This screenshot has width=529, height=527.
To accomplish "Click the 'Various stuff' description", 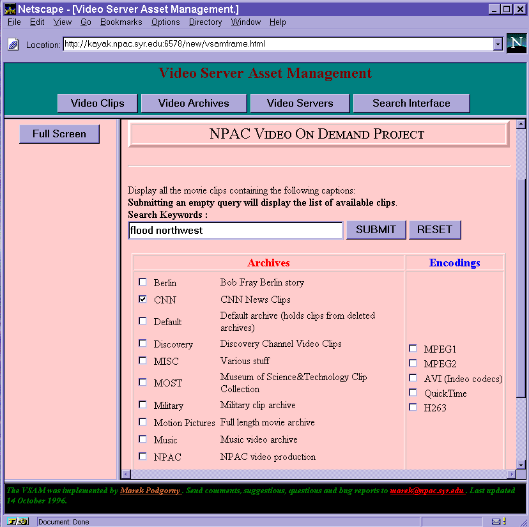I will (245, 361).
